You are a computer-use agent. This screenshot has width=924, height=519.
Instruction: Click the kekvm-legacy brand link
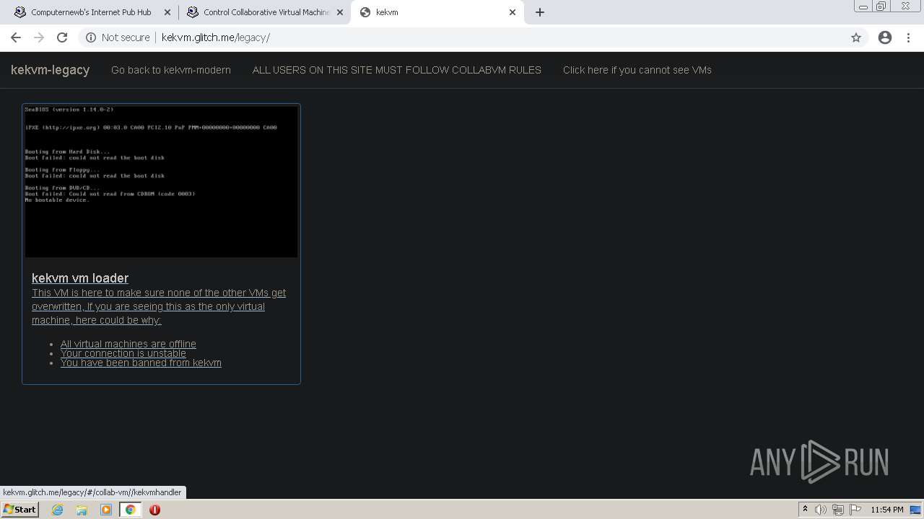[x=50, y=70]
